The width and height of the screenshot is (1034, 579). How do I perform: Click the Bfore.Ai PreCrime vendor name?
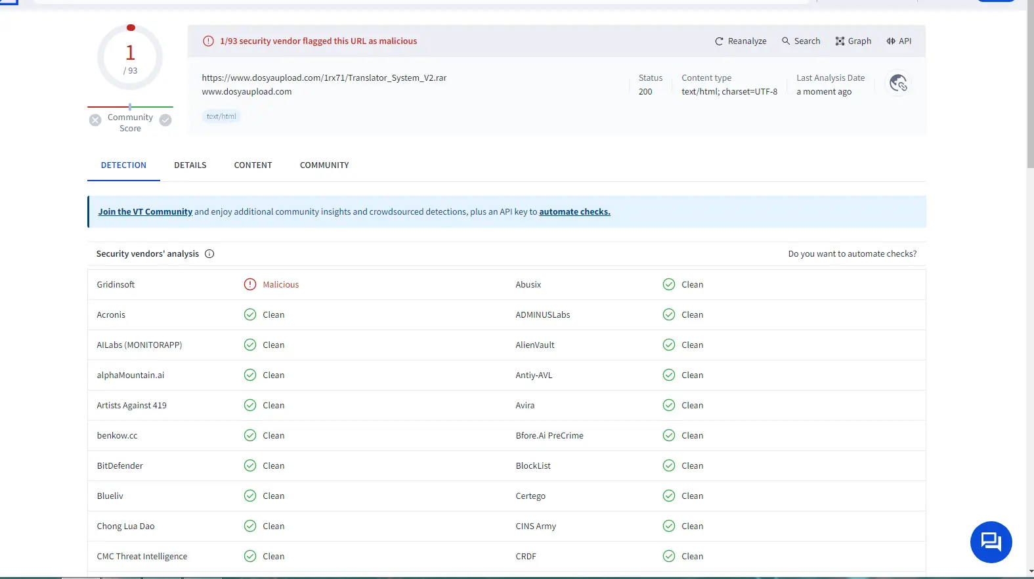pos(549,435)
